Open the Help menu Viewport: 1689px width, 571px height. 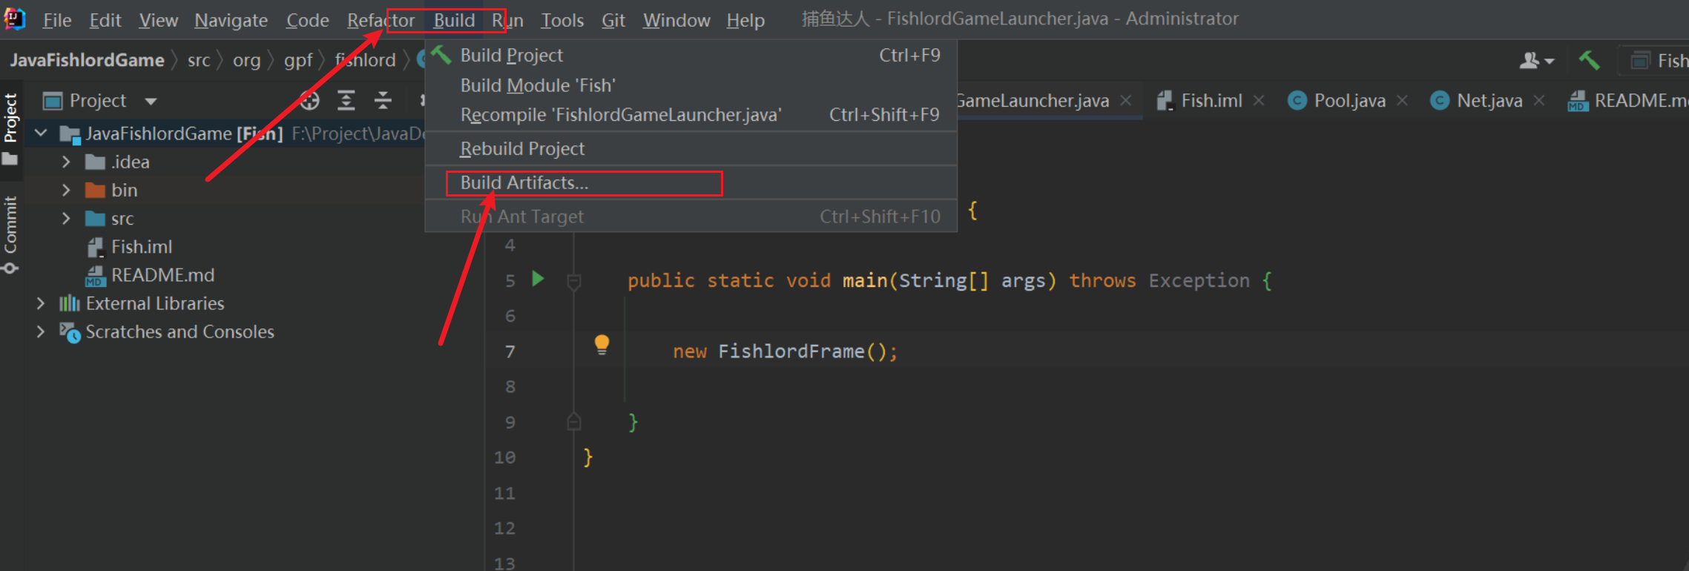point(745,20)
